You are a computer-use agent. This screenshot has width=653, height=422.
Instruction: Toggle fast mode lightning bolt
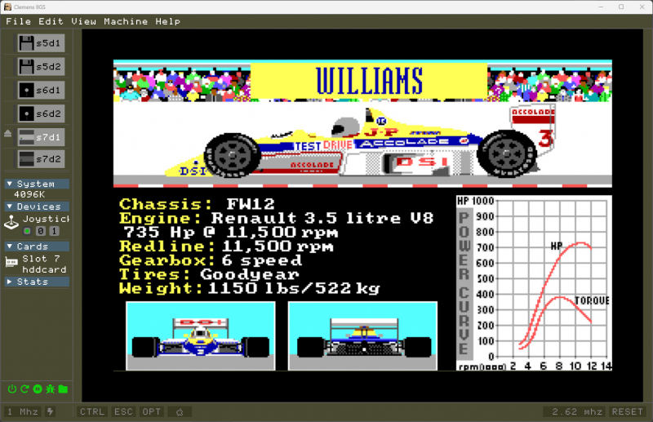click(50, 411)
